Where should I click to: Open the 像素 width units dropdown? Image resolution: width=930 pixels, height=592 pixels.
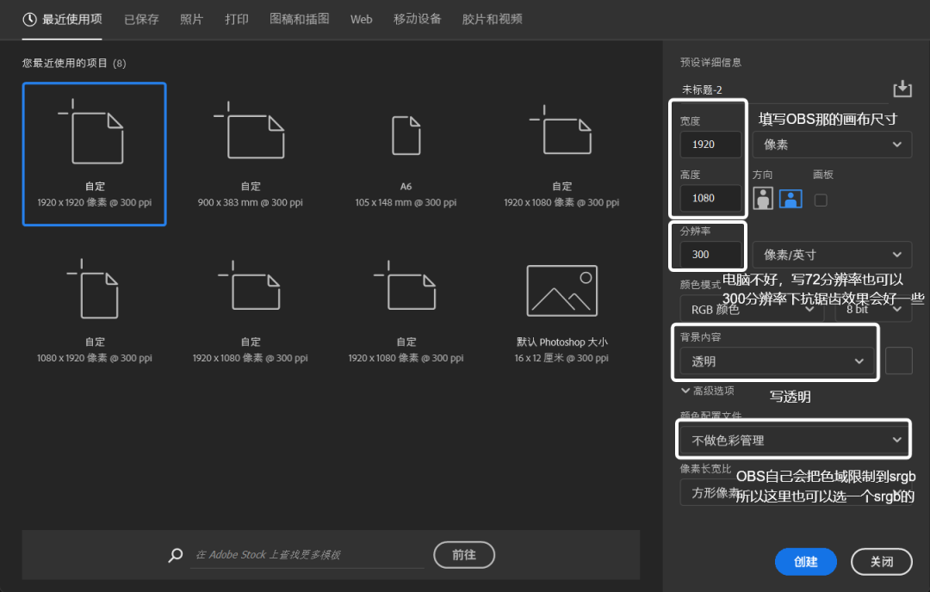click(x=831, y=145)
